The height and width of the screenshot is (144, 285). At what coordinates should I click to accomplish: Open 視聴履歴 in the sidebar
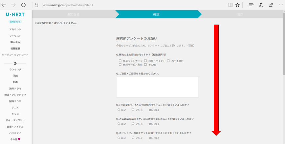point(15,49)
